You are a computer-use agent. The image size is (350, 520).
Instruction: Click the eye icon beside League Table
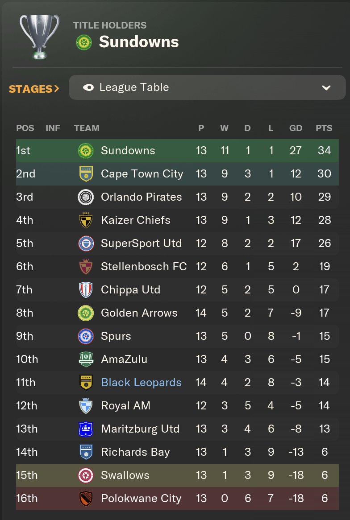click(88, 87)
